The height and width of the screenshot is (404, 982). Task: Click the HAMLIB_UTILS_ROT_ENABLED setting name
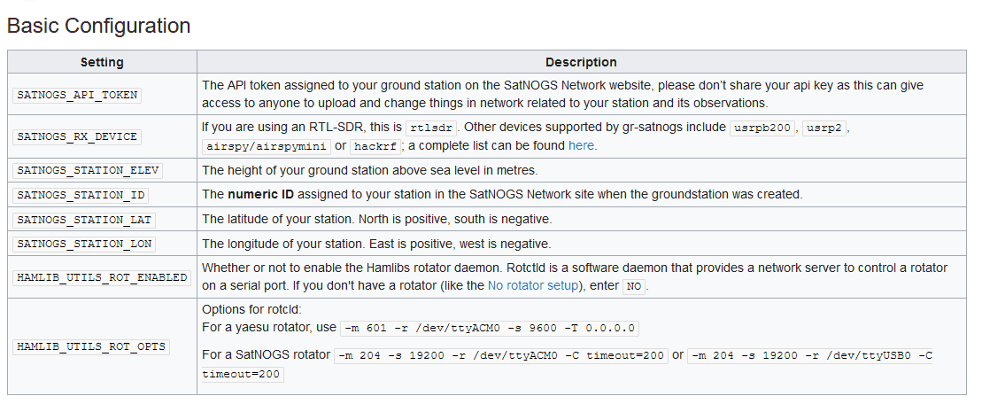102,276
